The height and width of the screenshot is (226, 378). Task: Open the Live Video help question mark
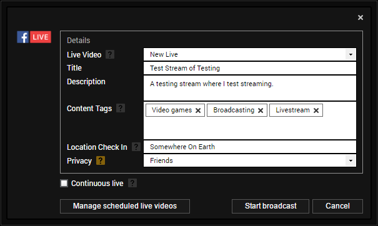110,54
